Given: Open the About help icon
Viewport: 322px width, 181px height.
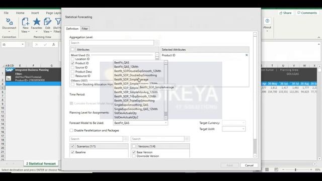Looking at the screenshot, I should 267,21.
